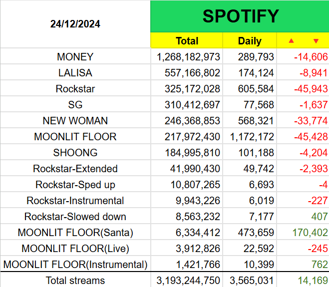The height and width of the screenshot is (287, 329).
Task: Select the SPOTIFY header cell
Action: click(240, 16)
